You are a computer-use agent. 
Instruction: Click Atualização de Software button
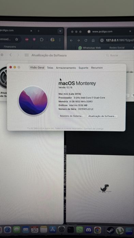point(102,116)
